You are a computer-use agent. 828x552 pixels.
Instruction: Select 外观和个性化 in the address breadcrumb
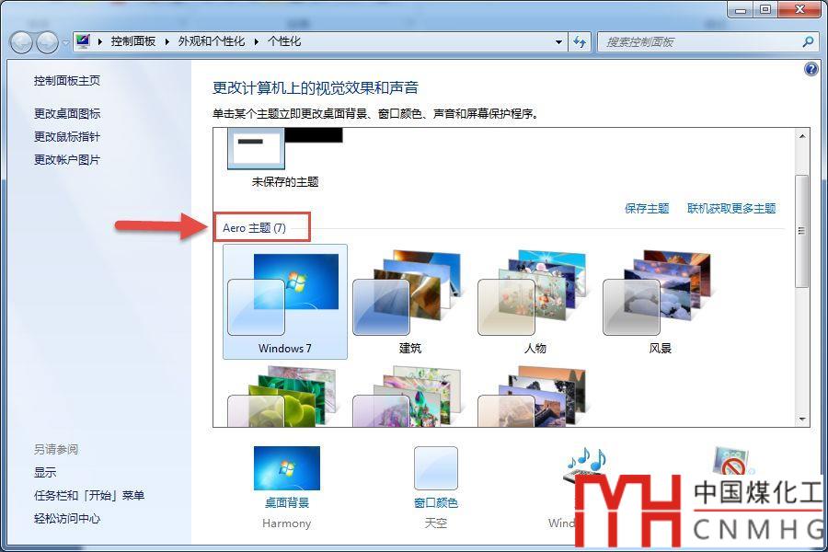212,41
